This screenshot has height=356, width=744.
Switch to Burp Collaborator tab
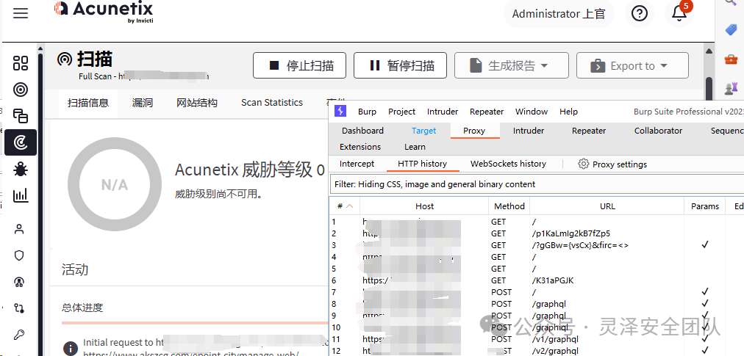pos(658,131)
